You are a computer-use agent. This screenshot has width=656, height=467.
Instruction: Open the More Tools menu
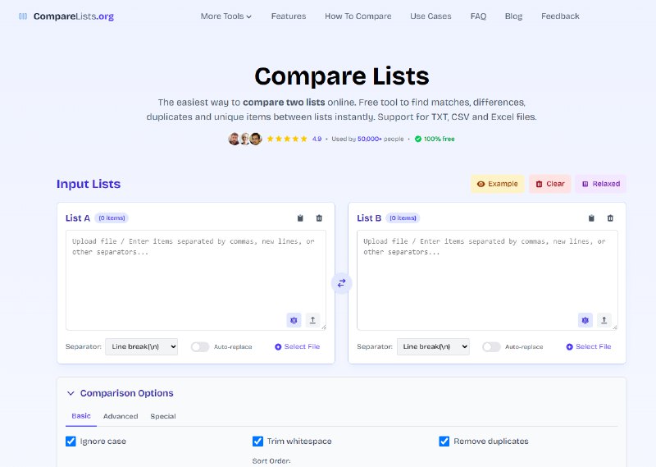coord(225,16)
